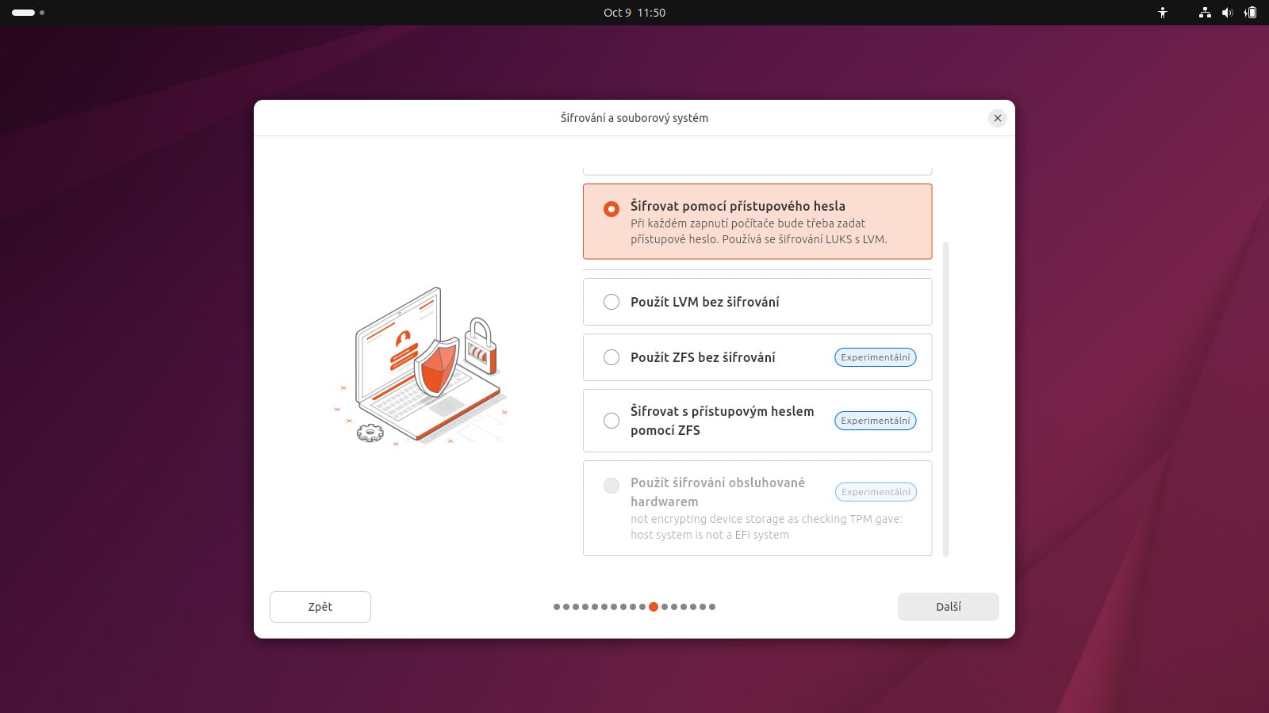Click the 'Zpět' back button
Image resolution: width=1269 pixels, height=713 pixels.
(320, 607)
